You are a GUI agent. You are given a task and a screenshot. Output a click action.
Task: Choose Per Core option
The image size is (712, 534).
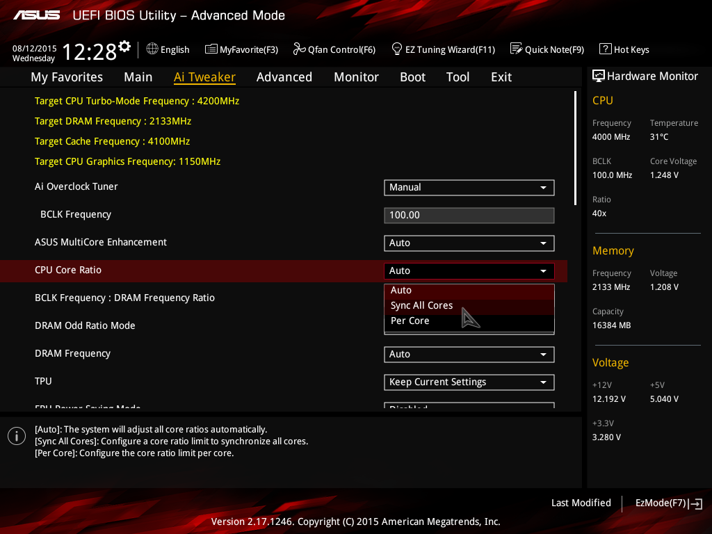[x=469, y=321]
